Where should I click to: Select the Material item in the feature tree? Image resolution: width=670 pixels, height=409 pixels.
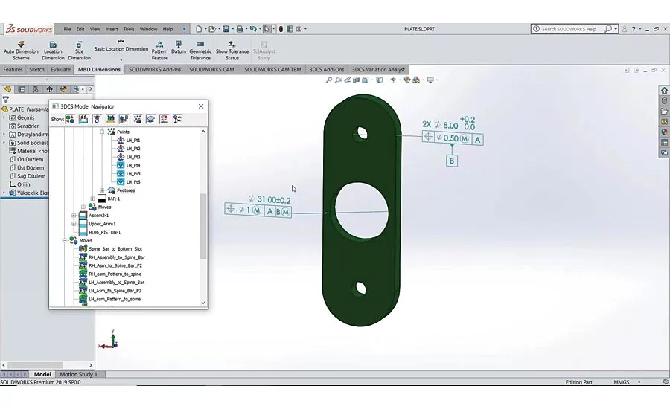coord(28,151)
